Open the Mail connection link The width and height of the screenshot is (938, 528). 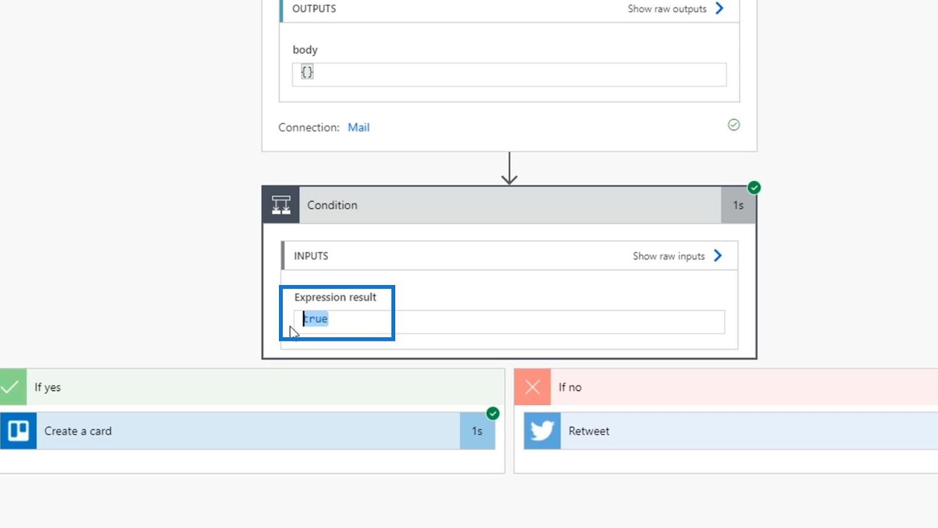[358, 127]
